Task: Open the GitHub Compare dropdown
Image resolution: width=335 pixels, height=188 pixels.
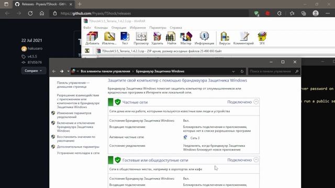Action: tap(33, 71)
